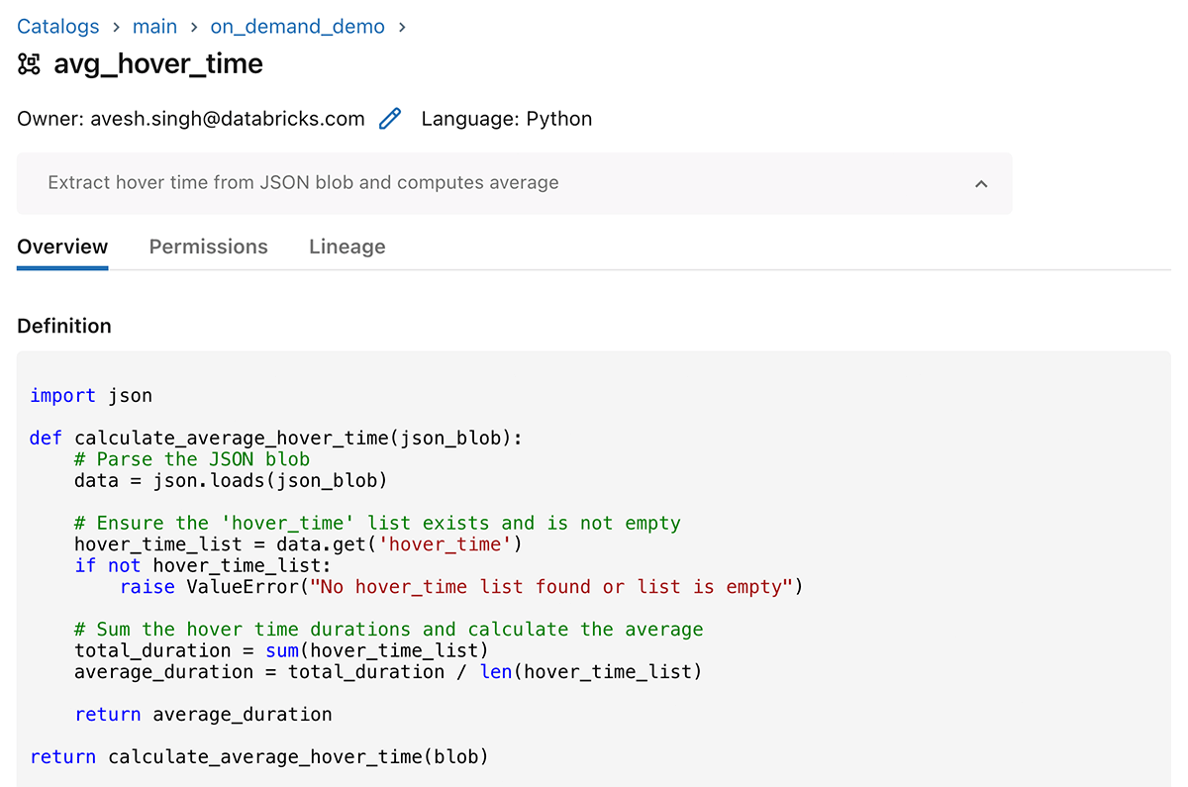
Task: Go to the main catalog breadcrumb
Action: (154, 27)
